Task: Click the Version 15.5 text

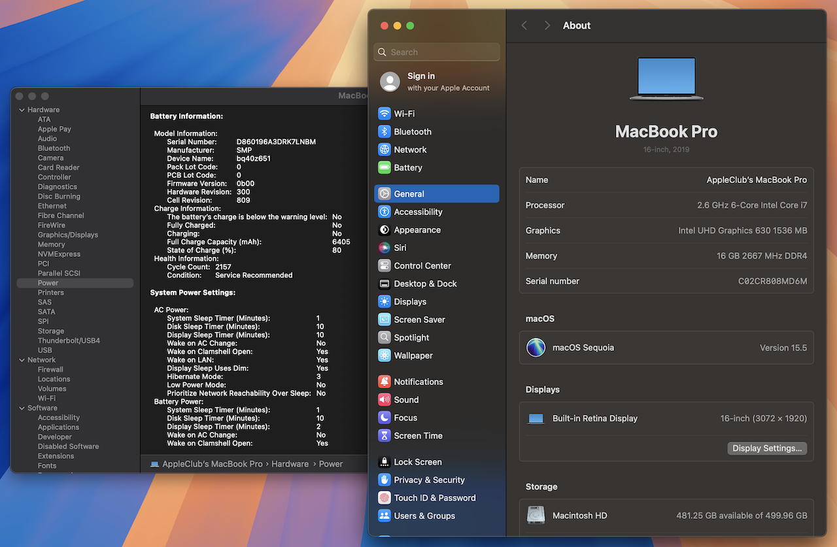Action: (x=783, y=348)
